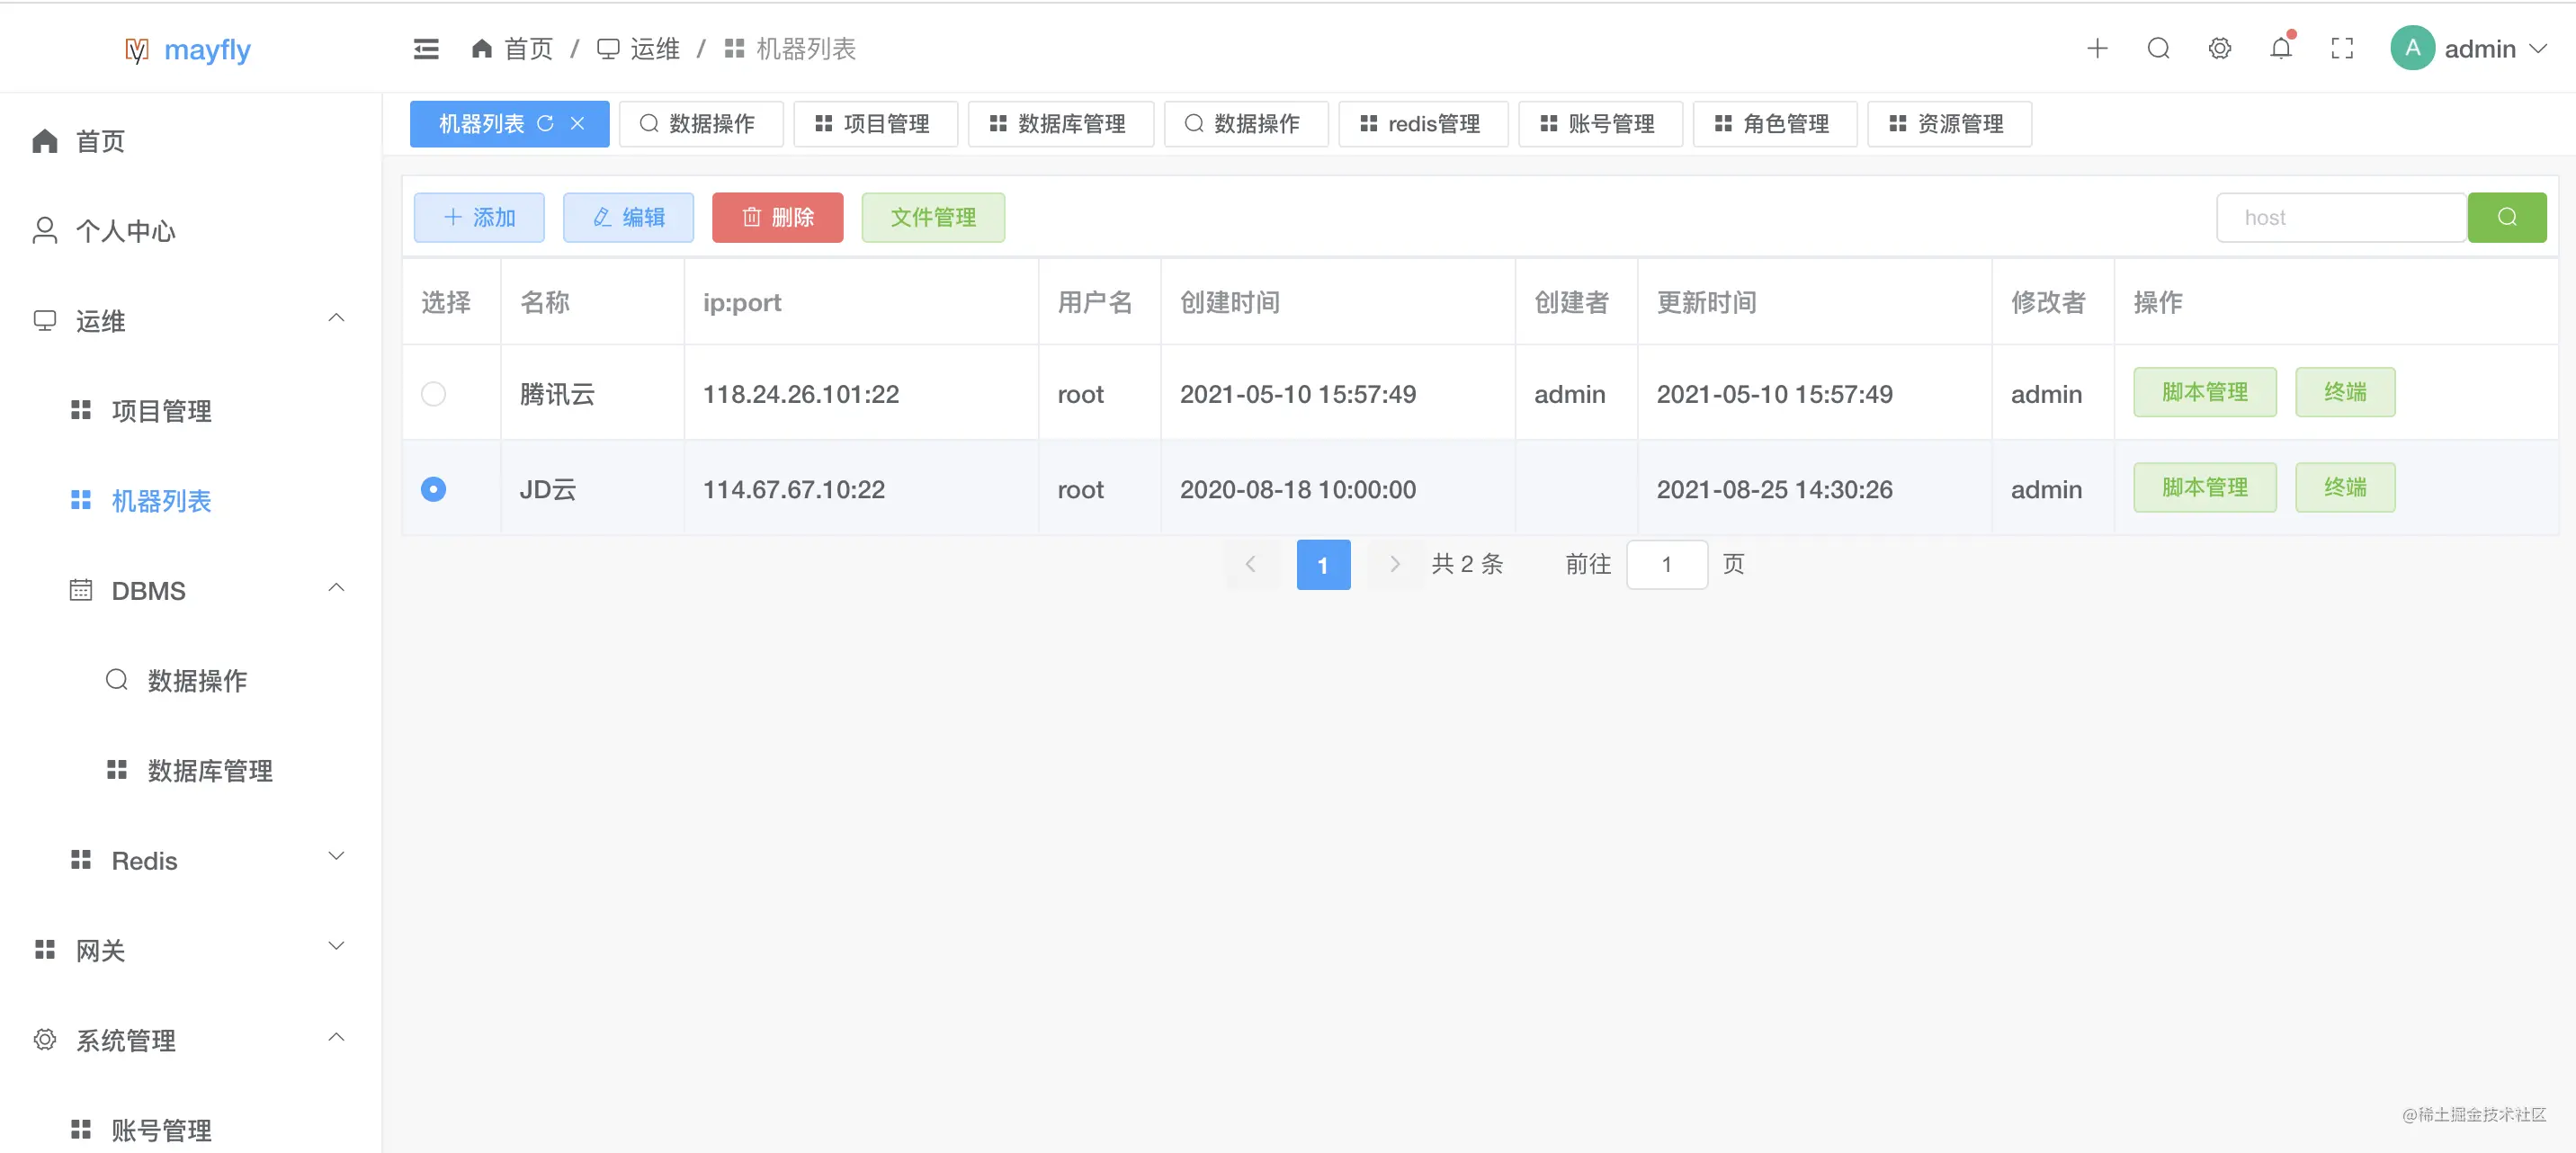2576x1153 pixels.
Task: Open 机器列表 in the sidebar
Action: 190,501
